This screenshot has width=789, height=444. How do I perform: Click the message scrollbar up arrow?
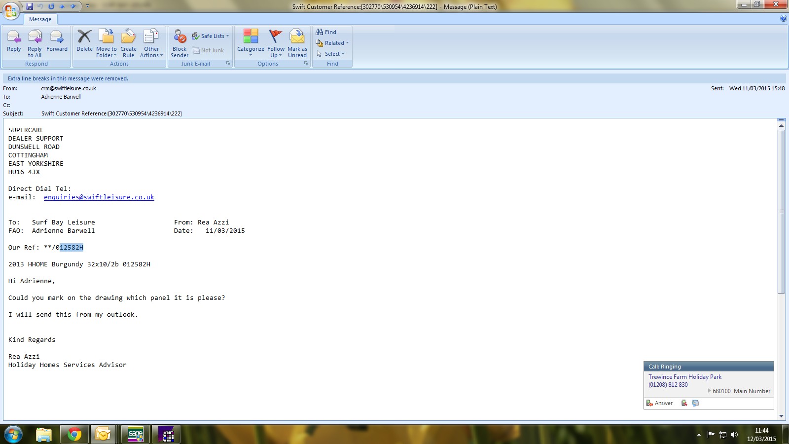click(x=781, y=126)
